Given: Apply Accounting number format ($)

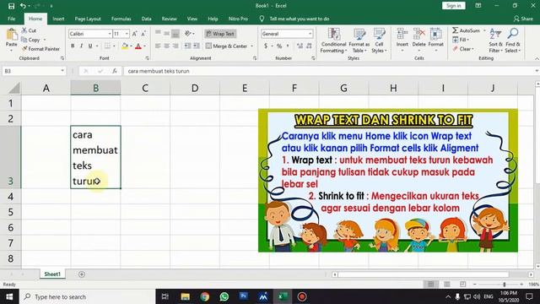Looking at the screenshot, I should pos(266,46).
